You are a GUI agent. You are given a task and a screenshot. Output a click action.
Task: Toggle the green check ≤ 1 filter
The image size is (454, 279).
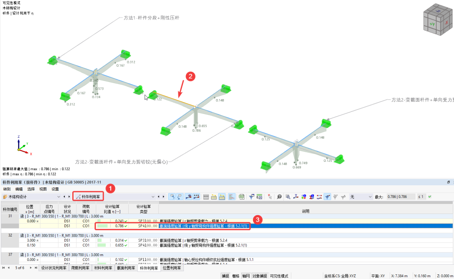click(x=430, y=197)
